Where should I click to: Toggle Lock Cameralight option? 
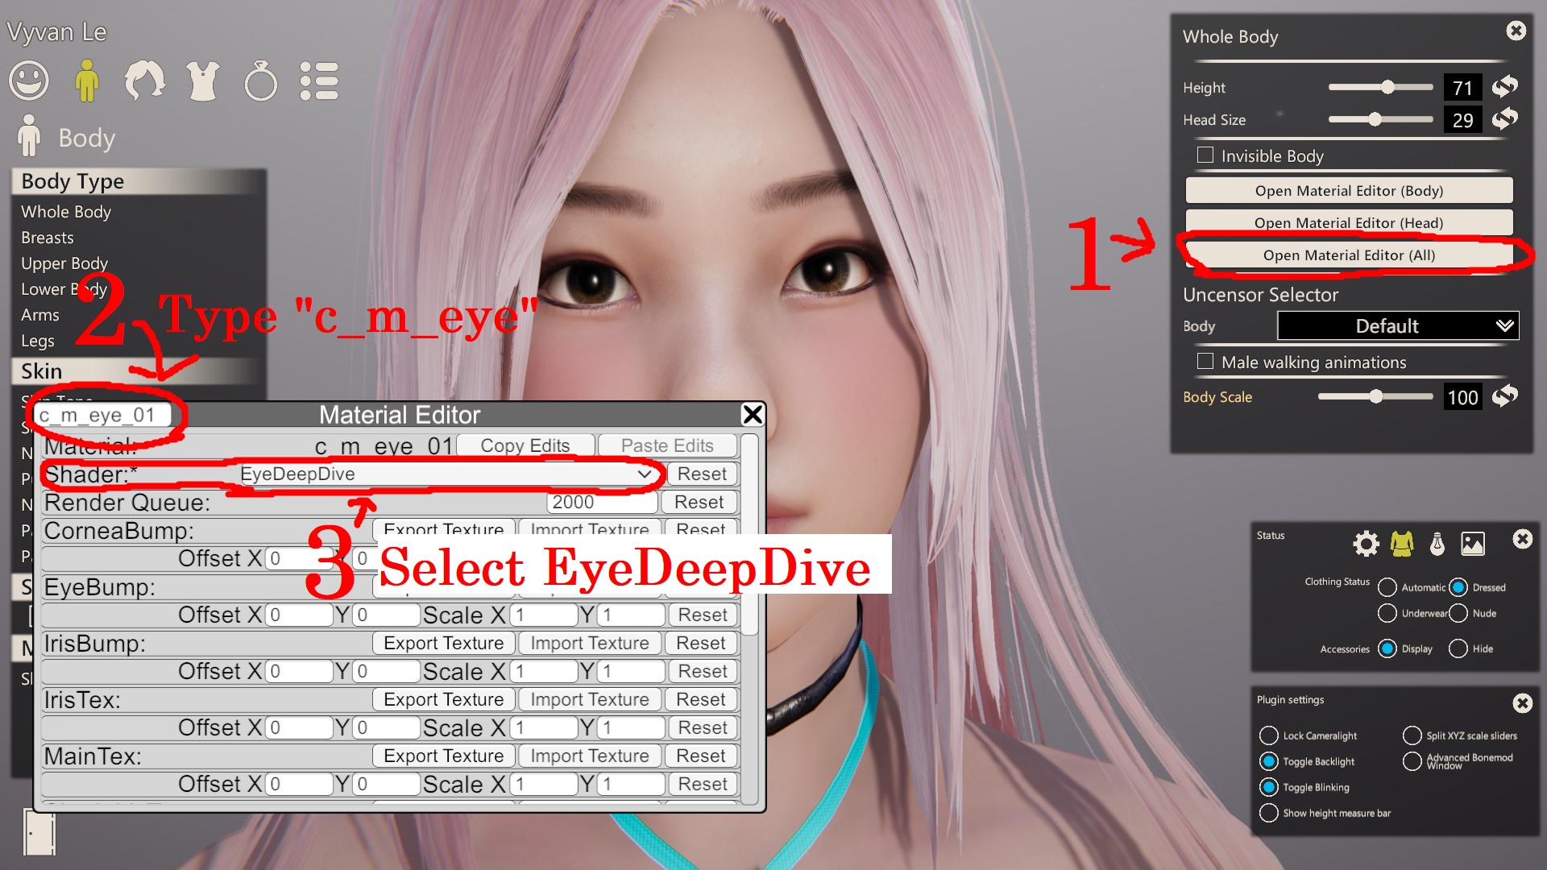pyautogui.click(x=1269, y=735)
